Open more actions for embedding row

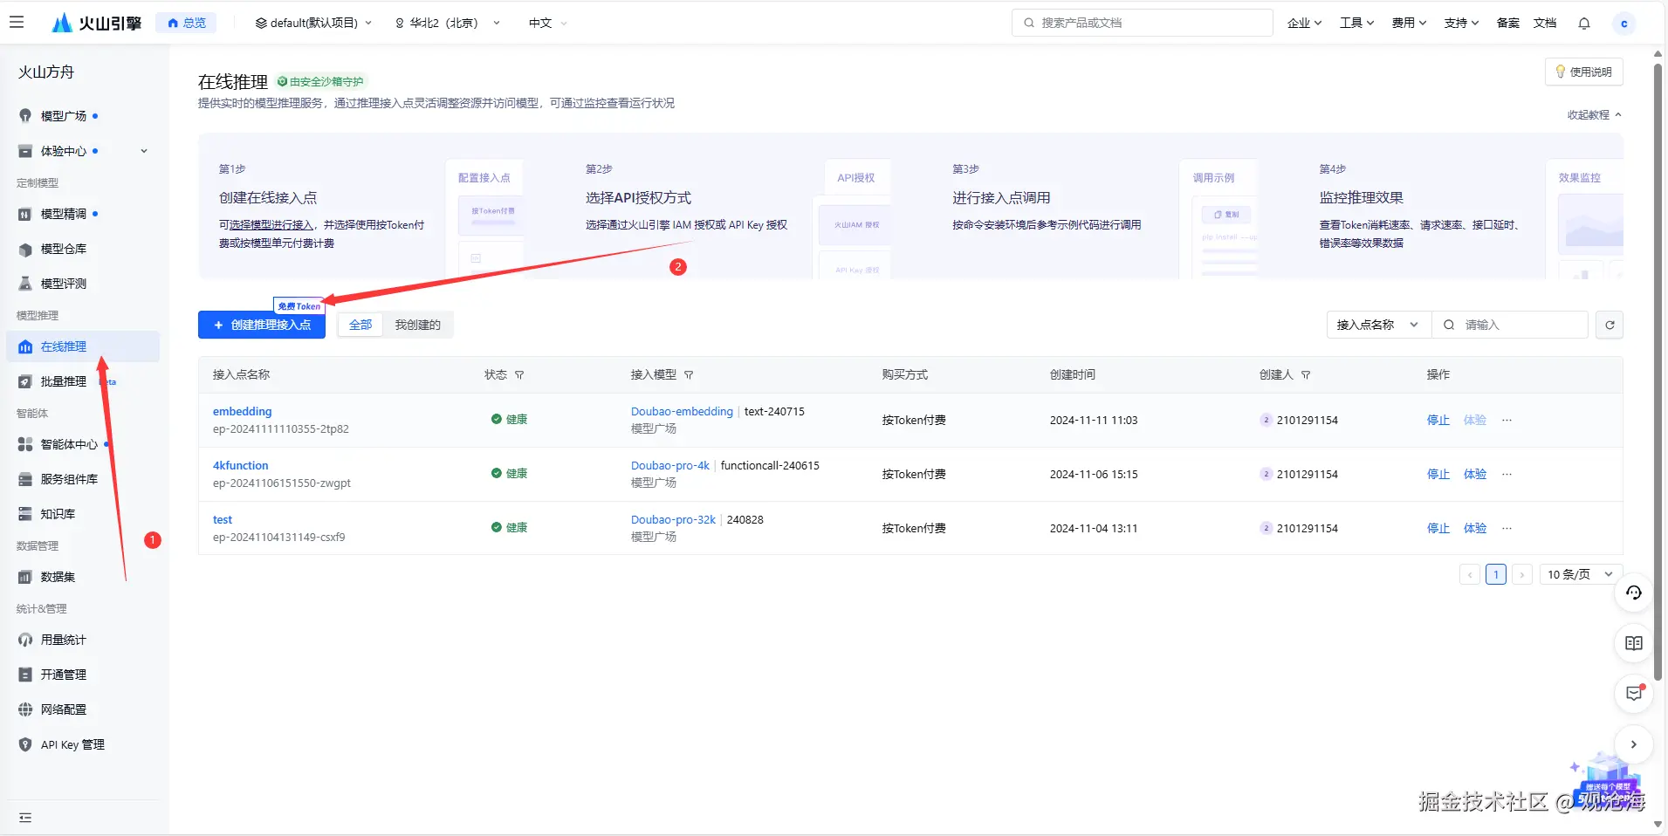pyautogui.click(x=1507, y=421)
